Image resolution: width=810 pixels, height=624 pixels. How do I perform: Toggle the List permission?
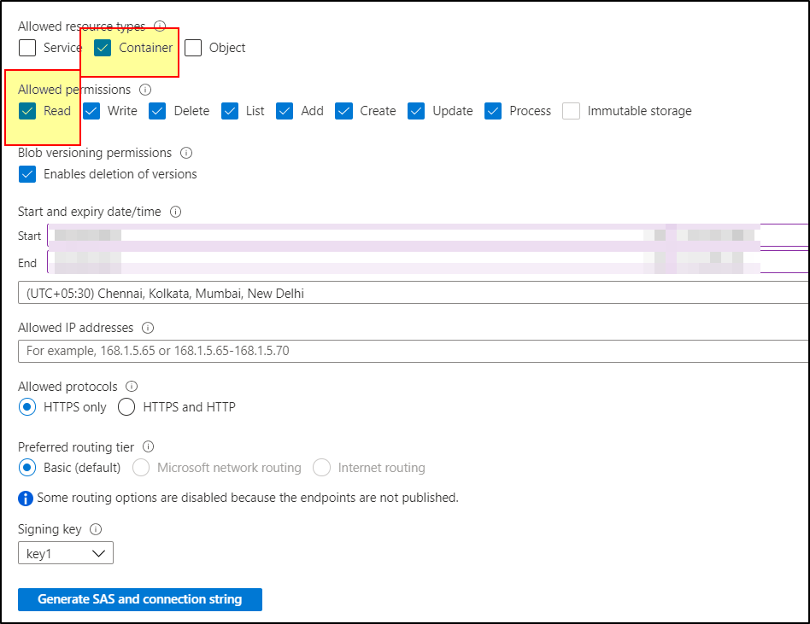point(230,111)
